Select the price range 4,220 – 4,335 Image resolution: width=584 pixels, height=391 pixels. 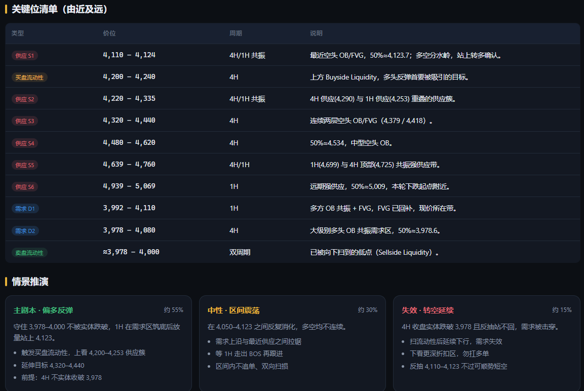tap(129, 99)
